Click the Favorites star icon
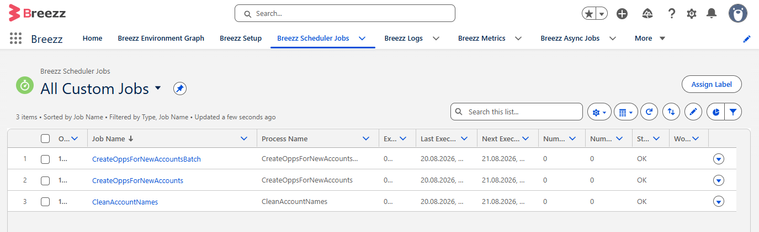Screen dimensions: 759x232 coord(590,14)
